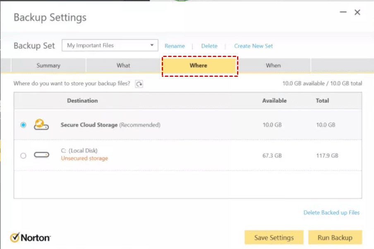Screen dimensions: 374x249
Task: Select Secure Cloud Storage radio button
Action: tap(23, 125)
